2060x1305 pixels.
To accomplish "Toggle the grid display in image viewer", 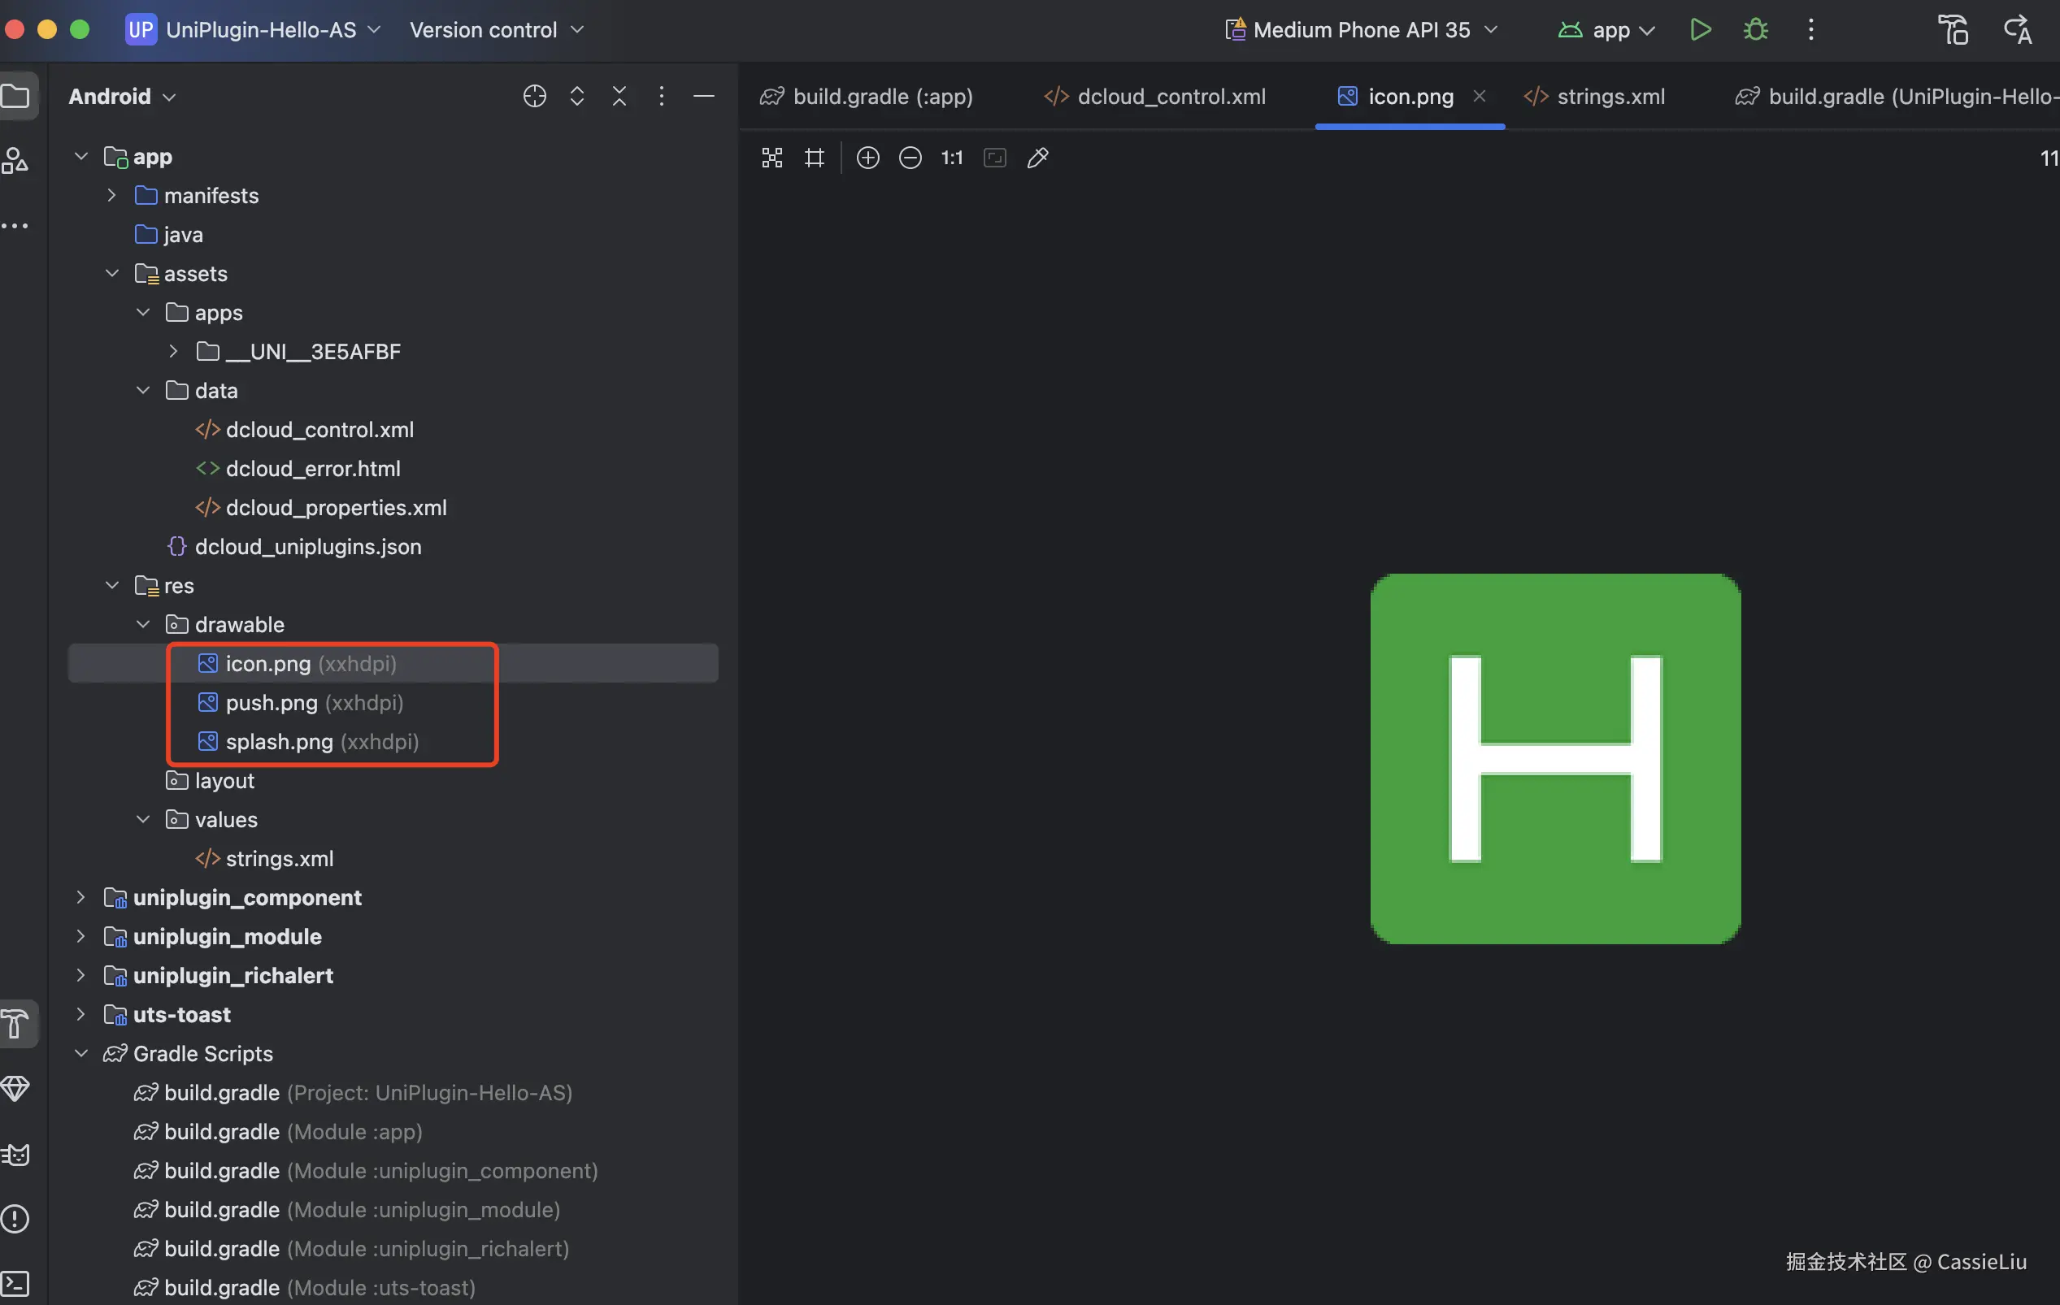I will [x=815, y=158].
